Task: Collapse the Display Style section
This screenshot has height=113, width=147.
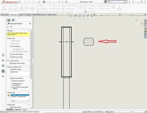Action: point(29,105)
